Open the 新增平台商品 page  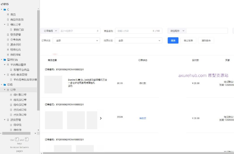tap(21, 70)
